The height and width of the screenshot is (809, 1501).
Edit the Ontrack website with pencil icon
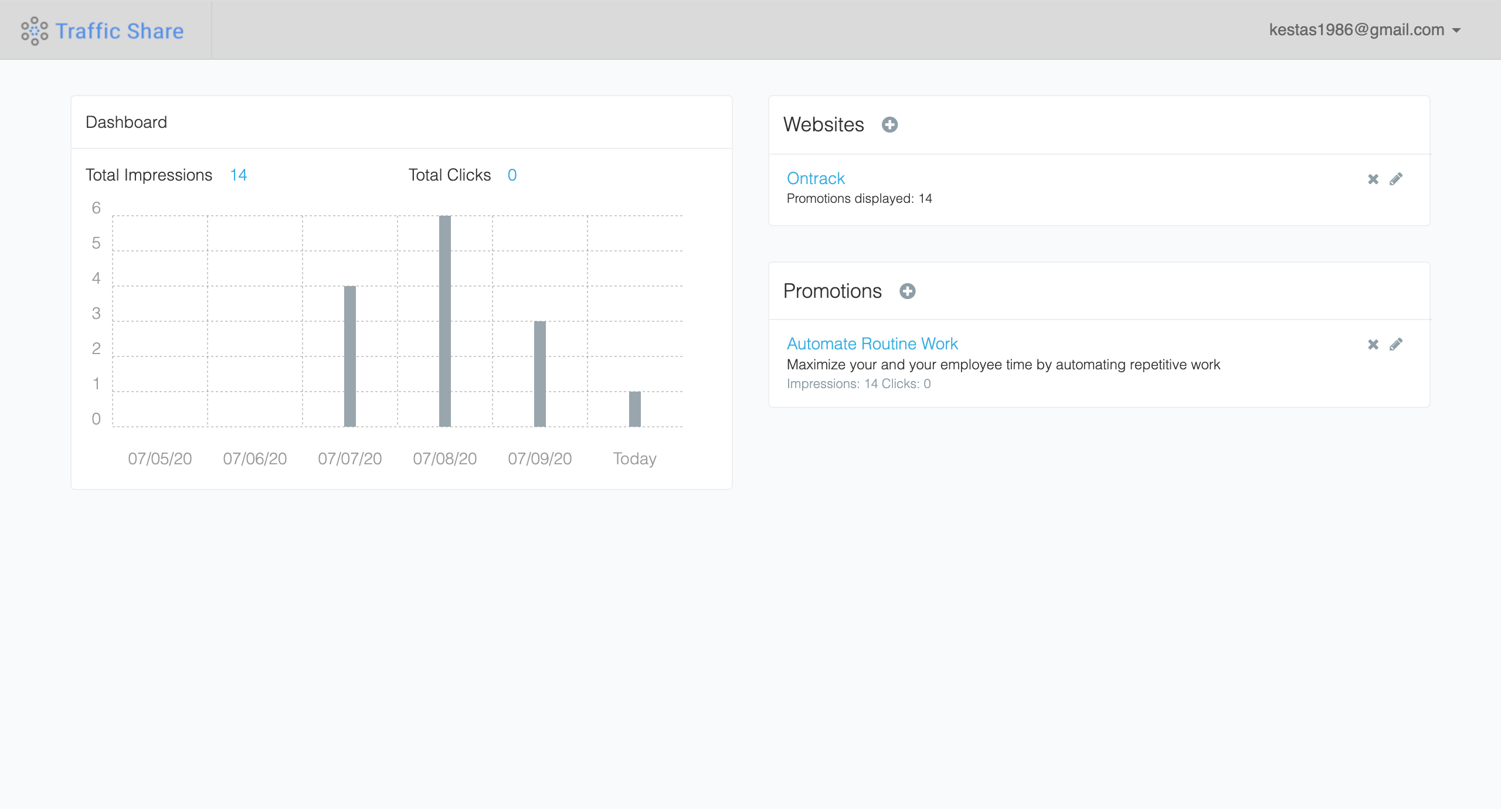[1396, 179]
